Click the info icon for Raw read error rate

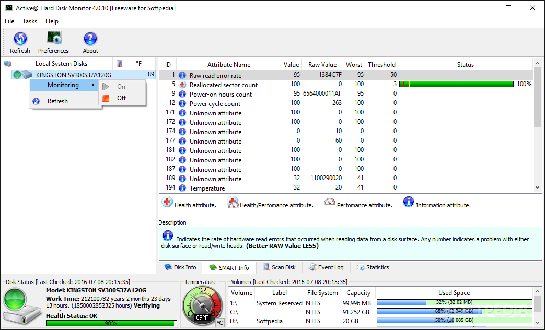[182, 75]
